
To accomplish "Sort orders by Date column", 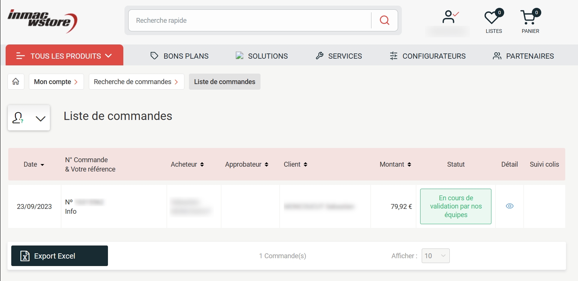I will coord(34,164).
